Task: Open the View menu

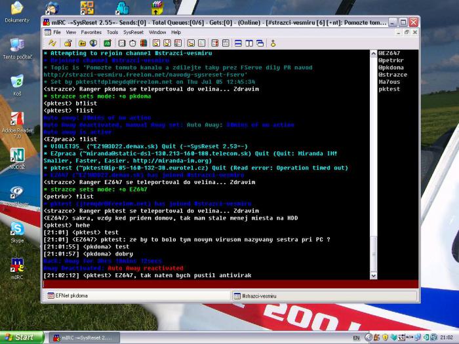Action: 71,32
